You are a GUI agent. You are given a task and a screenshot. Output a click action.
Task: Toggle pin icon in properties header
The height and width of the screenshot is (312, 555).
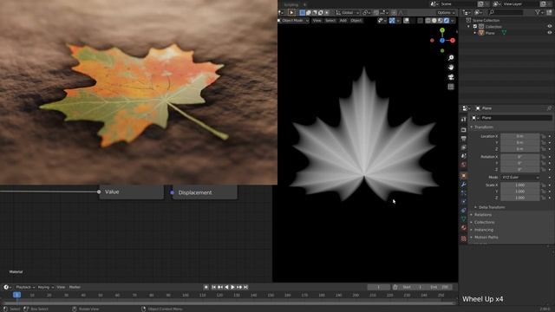tap(549, 108)
